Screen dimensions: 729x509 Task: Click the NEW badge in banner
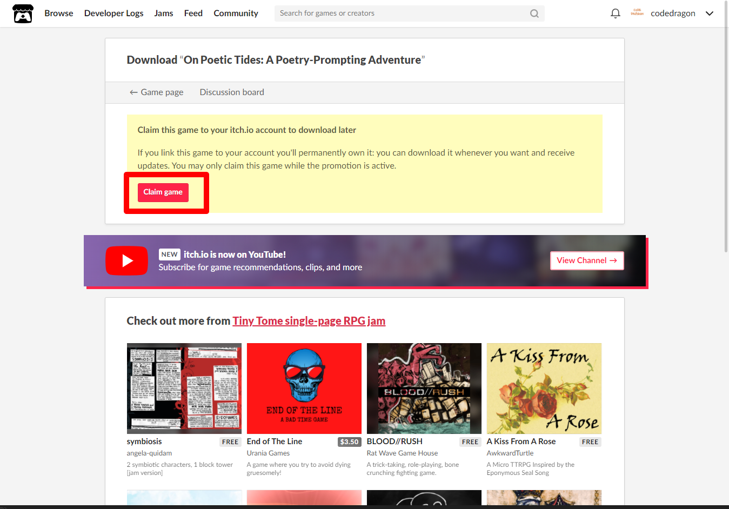[x=169, y=254]
